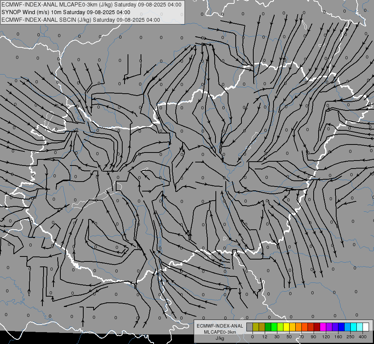This screenshot has width=374, height=344.
Task: Pick the white swatch at color scale end
Action: [366, 327]
